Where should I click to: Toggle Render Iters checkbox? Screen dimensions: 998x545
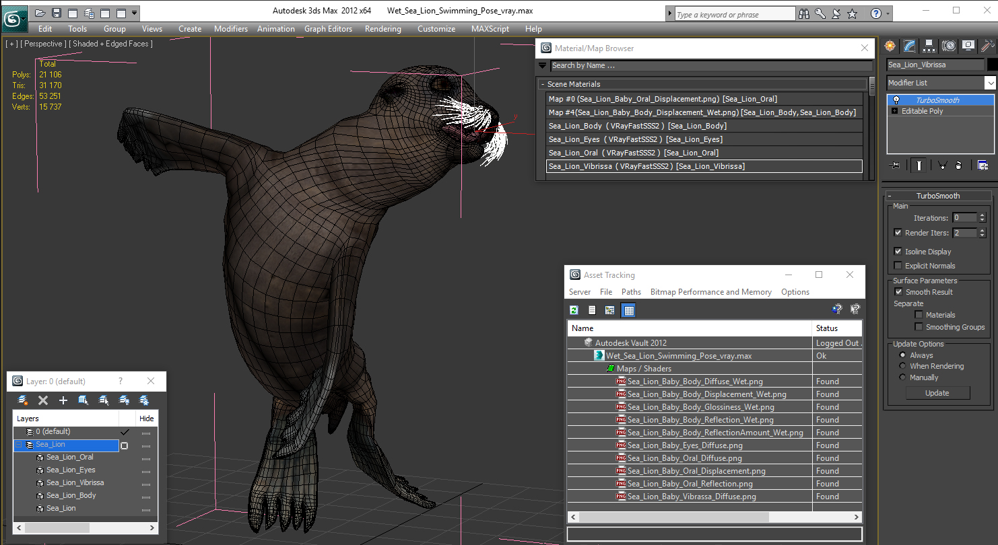(x=898, y=233)
